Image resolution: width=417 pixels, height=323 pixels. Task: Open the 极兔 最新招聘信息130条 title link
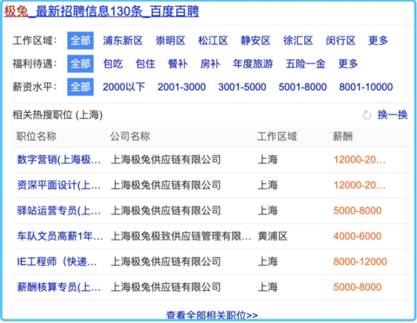pyautogui.click(x=102, y=11)
